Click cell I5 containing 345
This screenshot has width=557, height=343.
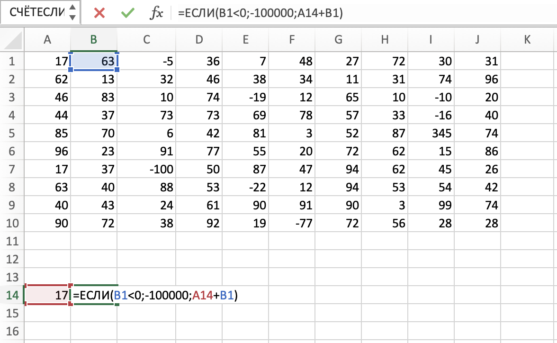[x=431, y=133]
